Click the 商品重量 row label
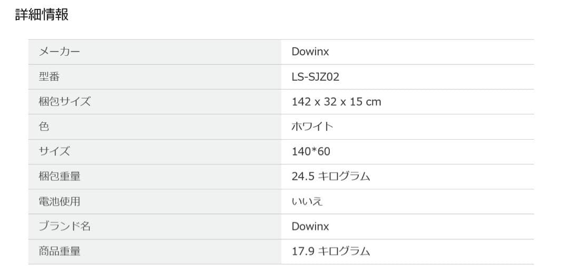The height and width of the screenshot is (279, 569). pyautogui.click(x=60, y=251)
